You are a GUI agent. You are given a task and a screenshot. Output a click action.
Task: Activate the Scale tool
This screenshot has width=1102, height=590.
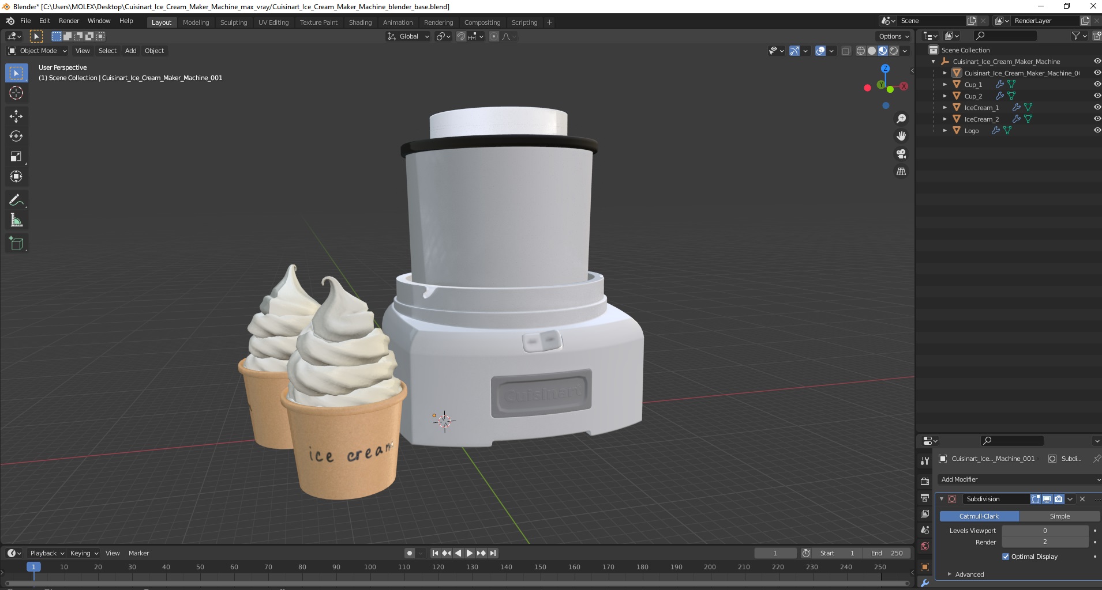(16, 157)
